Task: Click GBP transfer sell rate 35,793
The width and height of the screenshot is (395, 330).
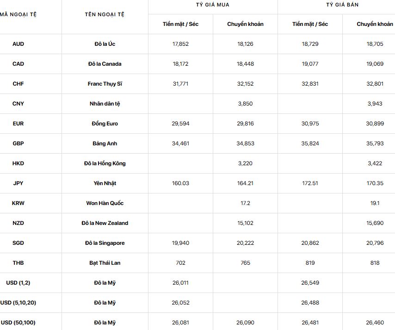Action: coord(375,143)
